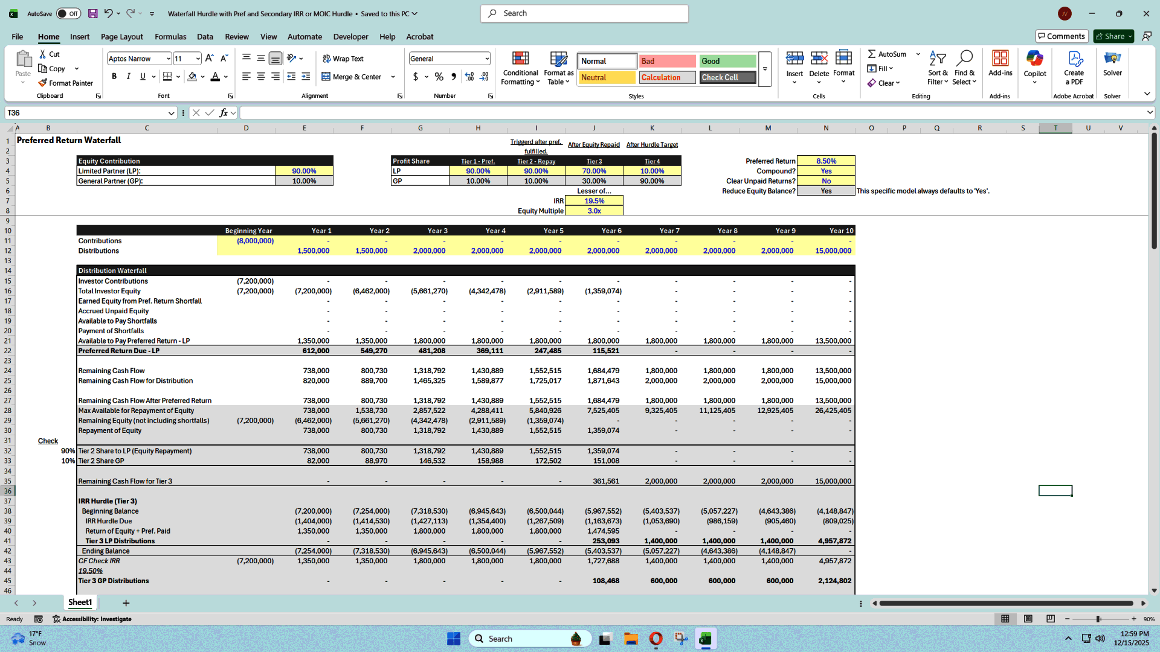Expand the Number Format dropdown showing General
1160x652 pixels.
(x=487, y=59)
